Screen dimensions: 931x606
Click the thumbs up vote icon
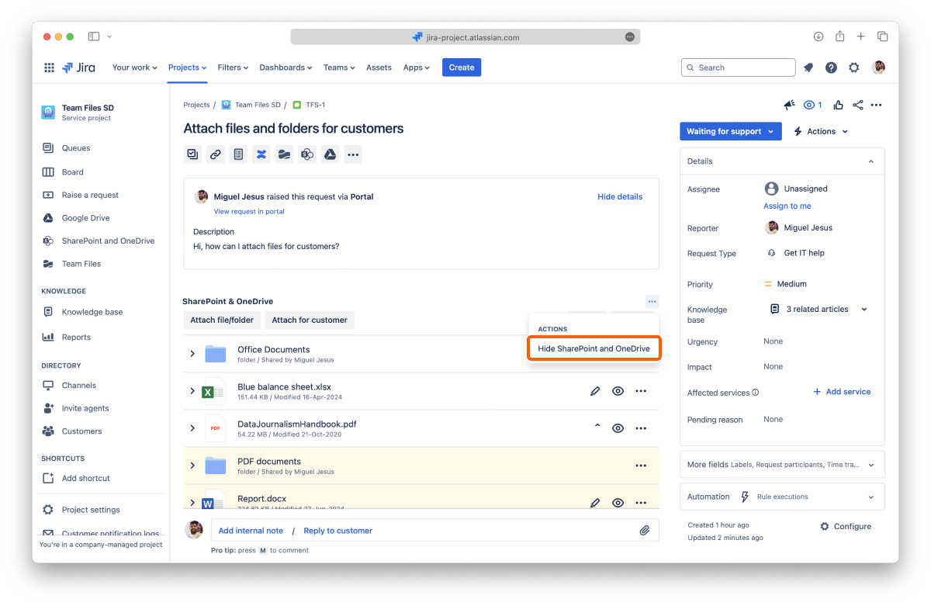pyautogui.click(x=838, y=106)
